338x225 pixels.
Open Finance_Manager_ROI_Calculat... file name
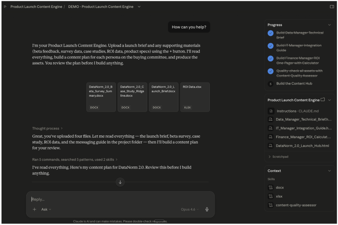coord(303,137)
